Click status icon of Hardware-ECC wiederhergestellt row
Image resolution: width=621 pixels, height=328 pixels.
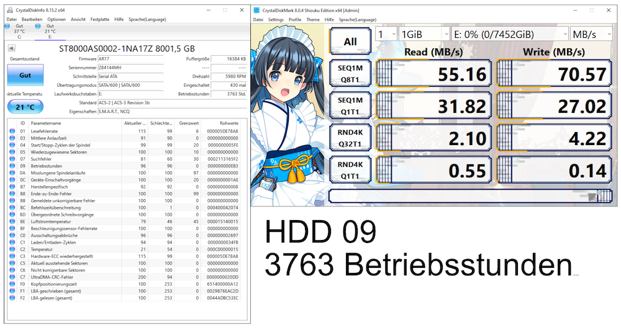[12, 256]
